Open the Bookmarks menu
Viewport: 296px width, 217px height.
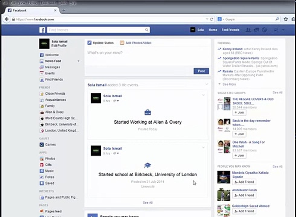48,3
